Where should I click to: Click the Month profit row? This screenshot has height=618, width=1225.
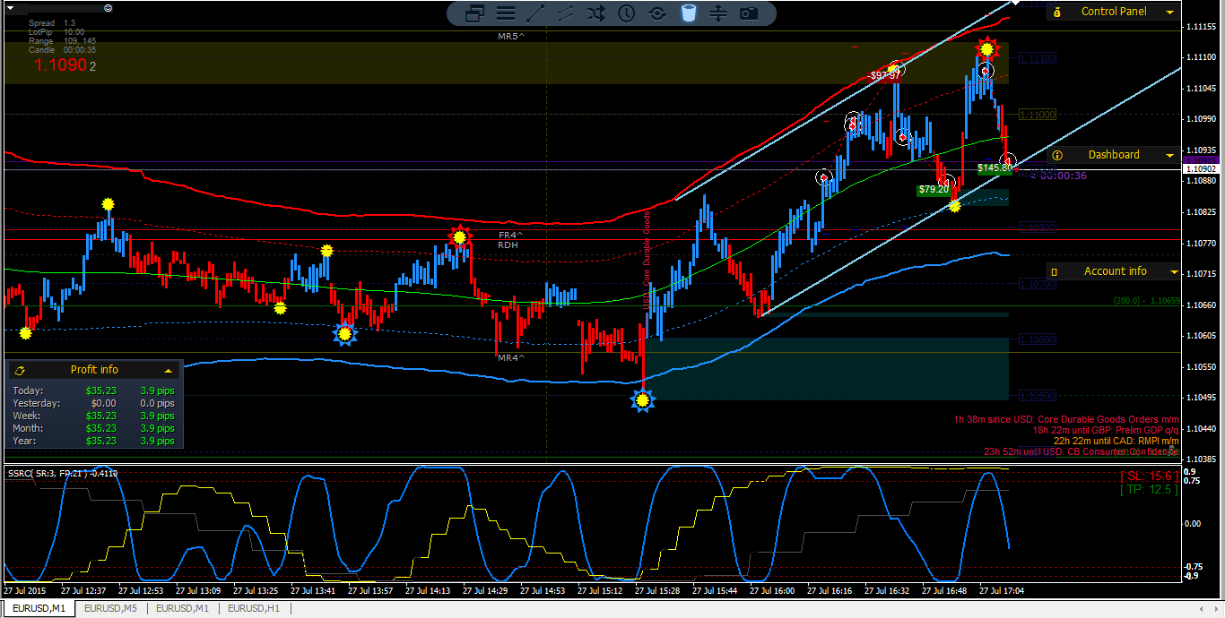(94, 428)
